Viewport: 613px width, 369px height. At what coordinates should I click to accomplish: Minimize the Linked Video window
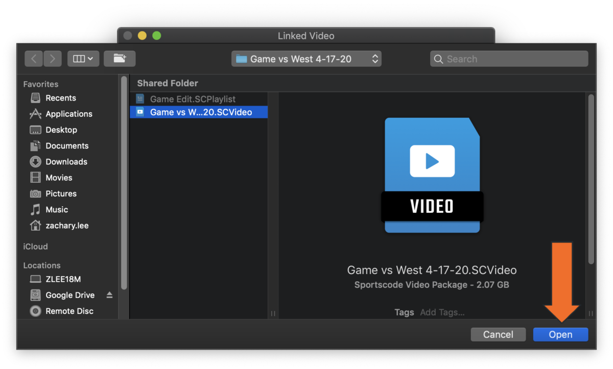[142, 36]
